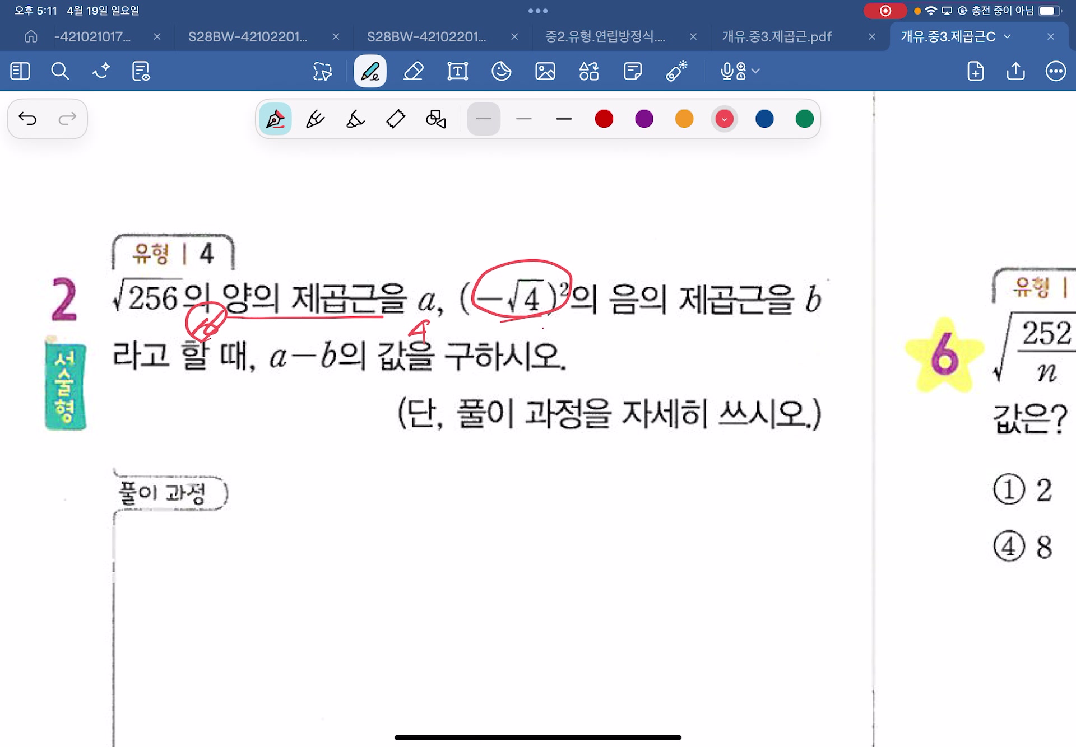
Task: Pick the orange color swatch
Action: (x=684, y=119)
